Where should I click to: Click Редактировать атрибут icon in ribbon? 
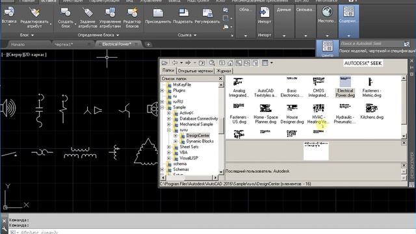pos(34,13)
